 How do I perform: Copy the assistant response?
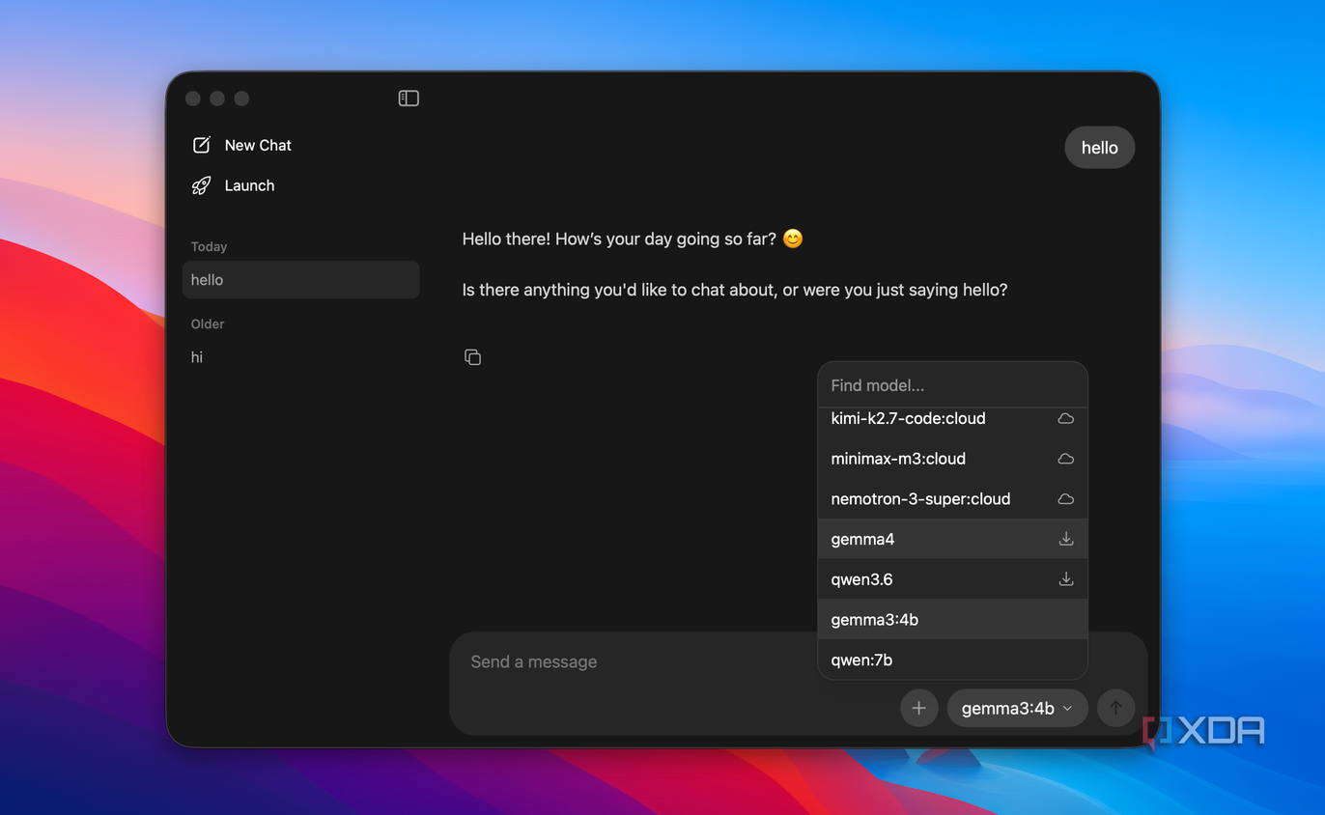[x=472, y=357]
